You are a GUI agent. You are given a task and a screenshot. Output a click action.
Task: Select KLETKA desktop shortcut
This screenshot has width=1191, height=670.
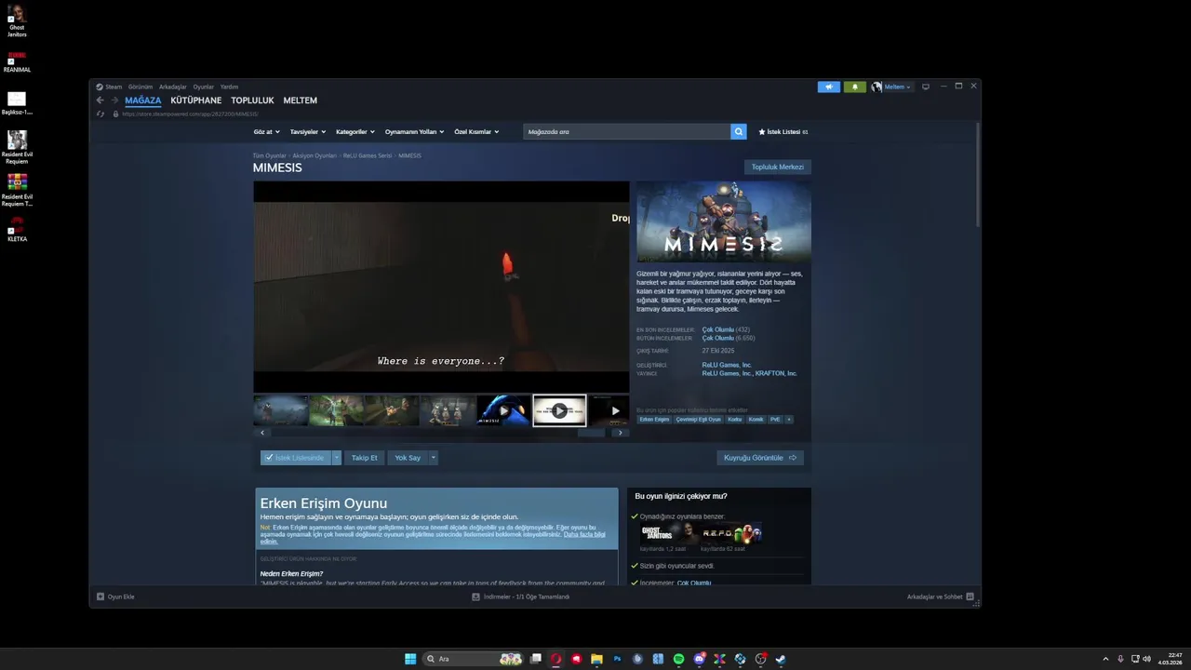[17, 229]
